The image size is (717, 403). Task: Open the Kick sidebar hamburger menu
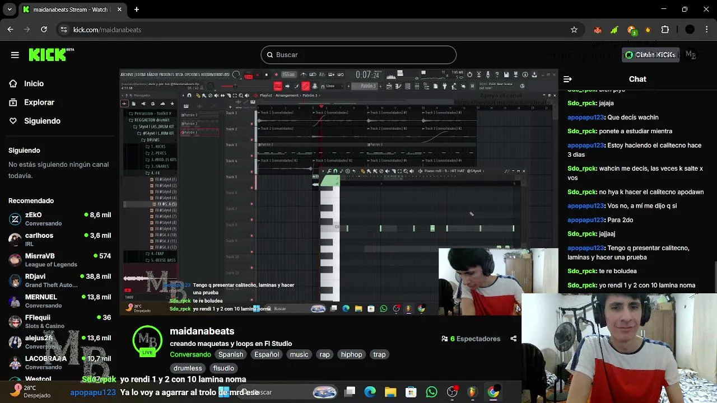15,55
